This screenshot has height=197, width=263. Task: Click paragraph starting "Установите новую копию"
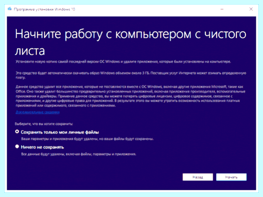tap(123, 62)
